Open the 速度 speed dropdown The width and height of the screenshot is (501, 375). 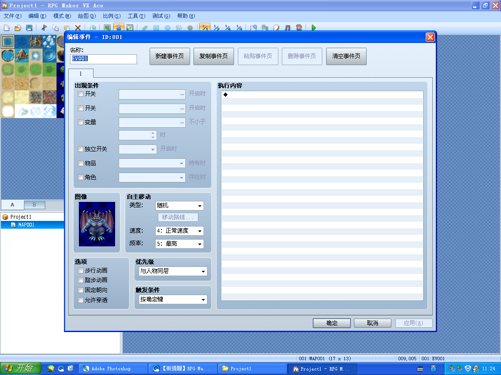point(180,231)
